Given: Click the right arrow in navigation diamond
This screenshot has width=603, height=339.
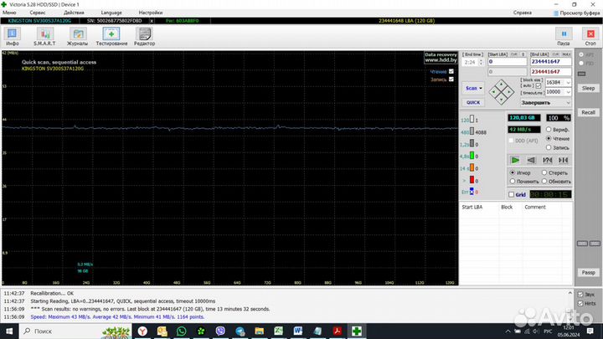Looking at the screenshot, I should tap(509, 92).
